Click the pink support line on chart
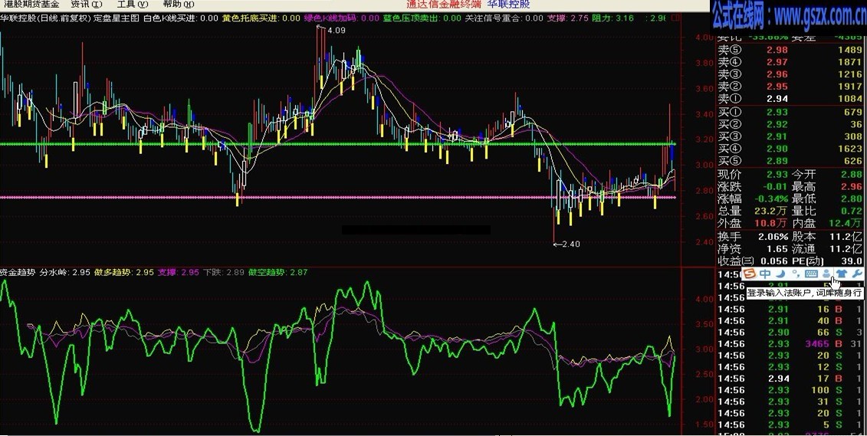Image resolution: width=867 pixels, height=436 pixels. (x=337, y=197)
